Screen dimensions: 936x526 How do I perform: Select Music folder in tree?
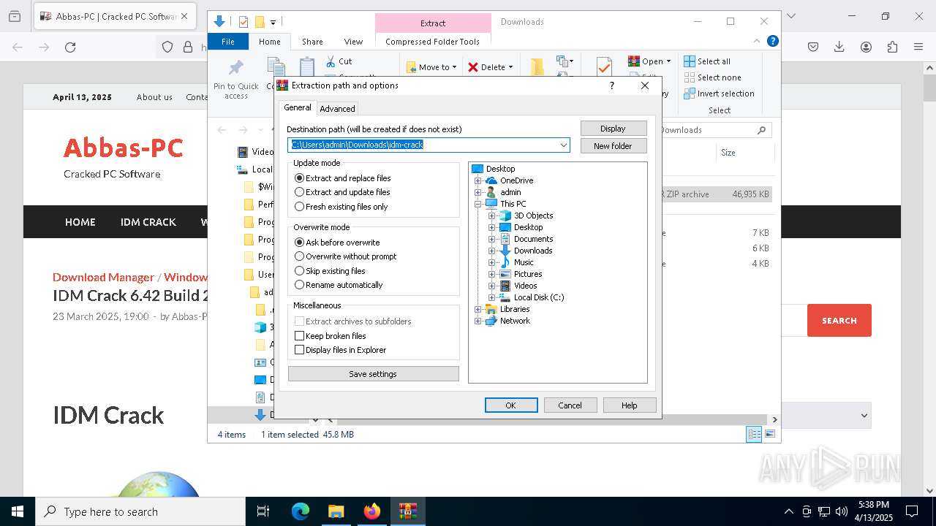click(x=524, y=262)
